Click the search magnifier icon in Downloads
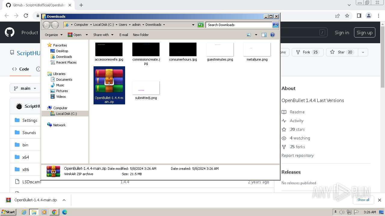This screenshot has height=216, width=385. pyautogui.click(x=276, y=25)
